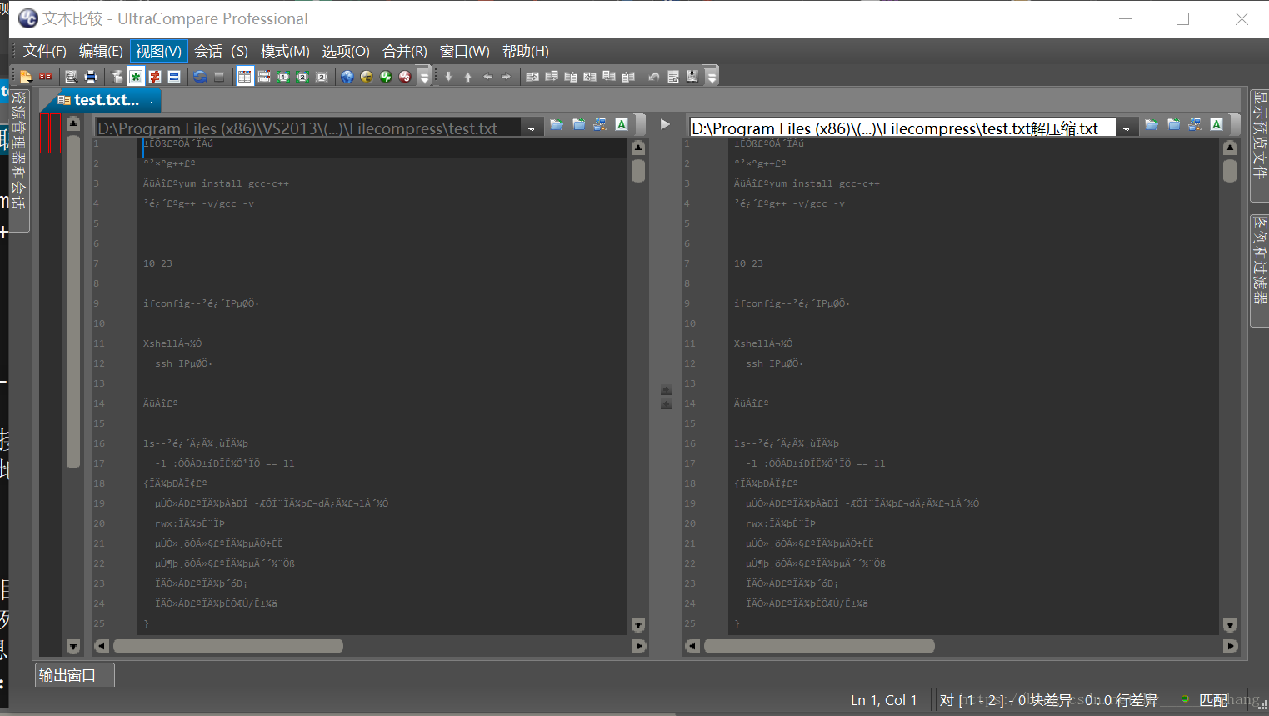Click right pane file path field
The height and width of the screenshot is (716, 1269).
[x=903, y=128]
